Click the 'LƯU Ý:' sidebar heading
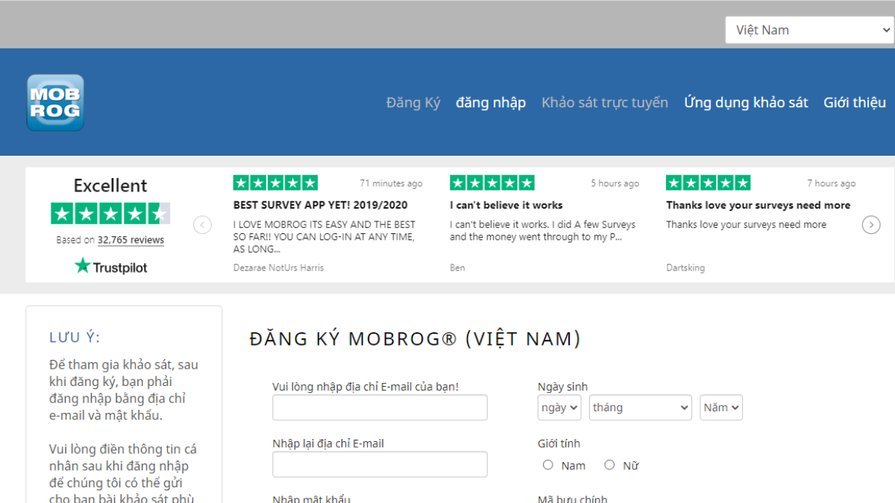Screen dimensions: 895x503 point(75,338)
